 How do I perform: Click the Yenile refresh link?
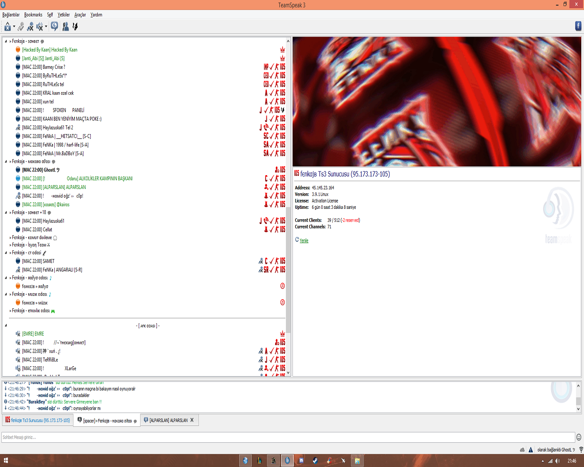[x=304, y=240]
